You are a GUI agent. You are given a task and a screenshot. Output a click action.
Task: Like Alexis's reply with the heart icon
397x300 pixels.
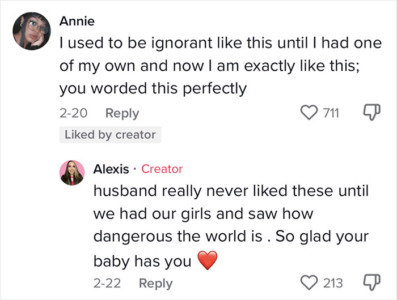tap(310, 283)
